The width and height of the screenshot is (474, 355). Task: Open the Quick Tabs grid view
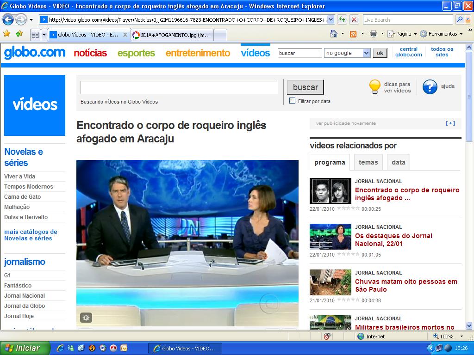[x=35, y=35]
